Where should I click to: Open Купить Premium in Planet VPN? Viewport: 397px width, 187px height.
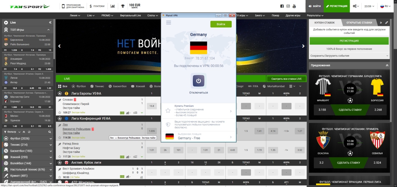coord(198,111)
